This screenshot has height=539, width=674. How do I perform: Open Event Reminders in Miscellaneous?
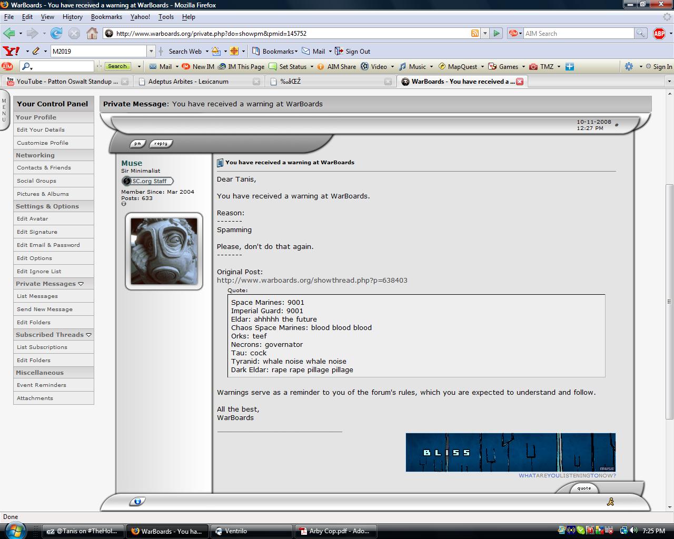[x=42, y=385]
